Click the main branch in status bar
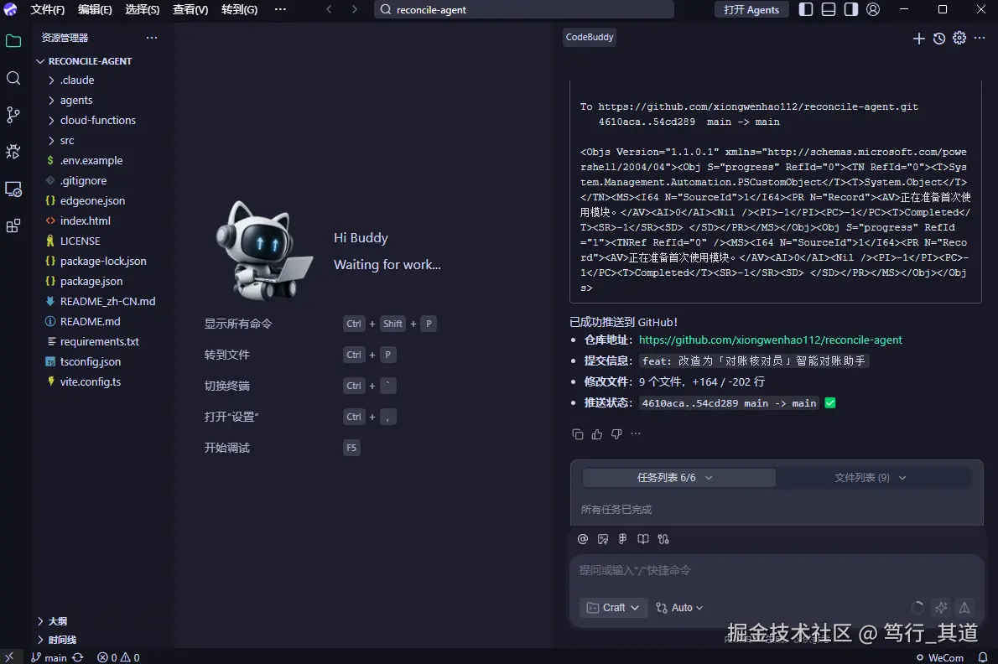The width and height of the screenshot is (998, 664). pyautogui.click(x=49, y=657)
